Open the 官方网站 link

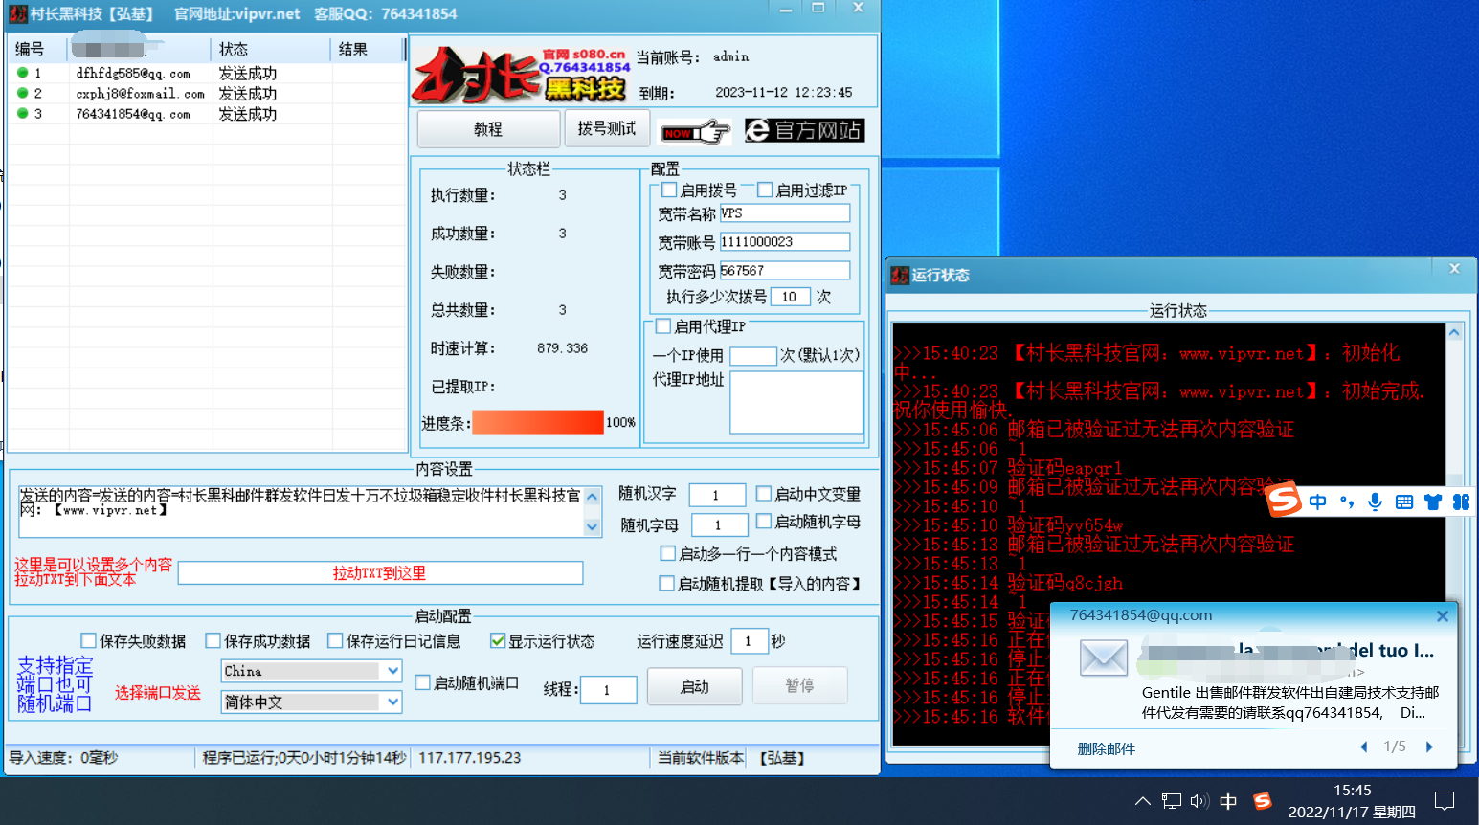tap(804, 130)
